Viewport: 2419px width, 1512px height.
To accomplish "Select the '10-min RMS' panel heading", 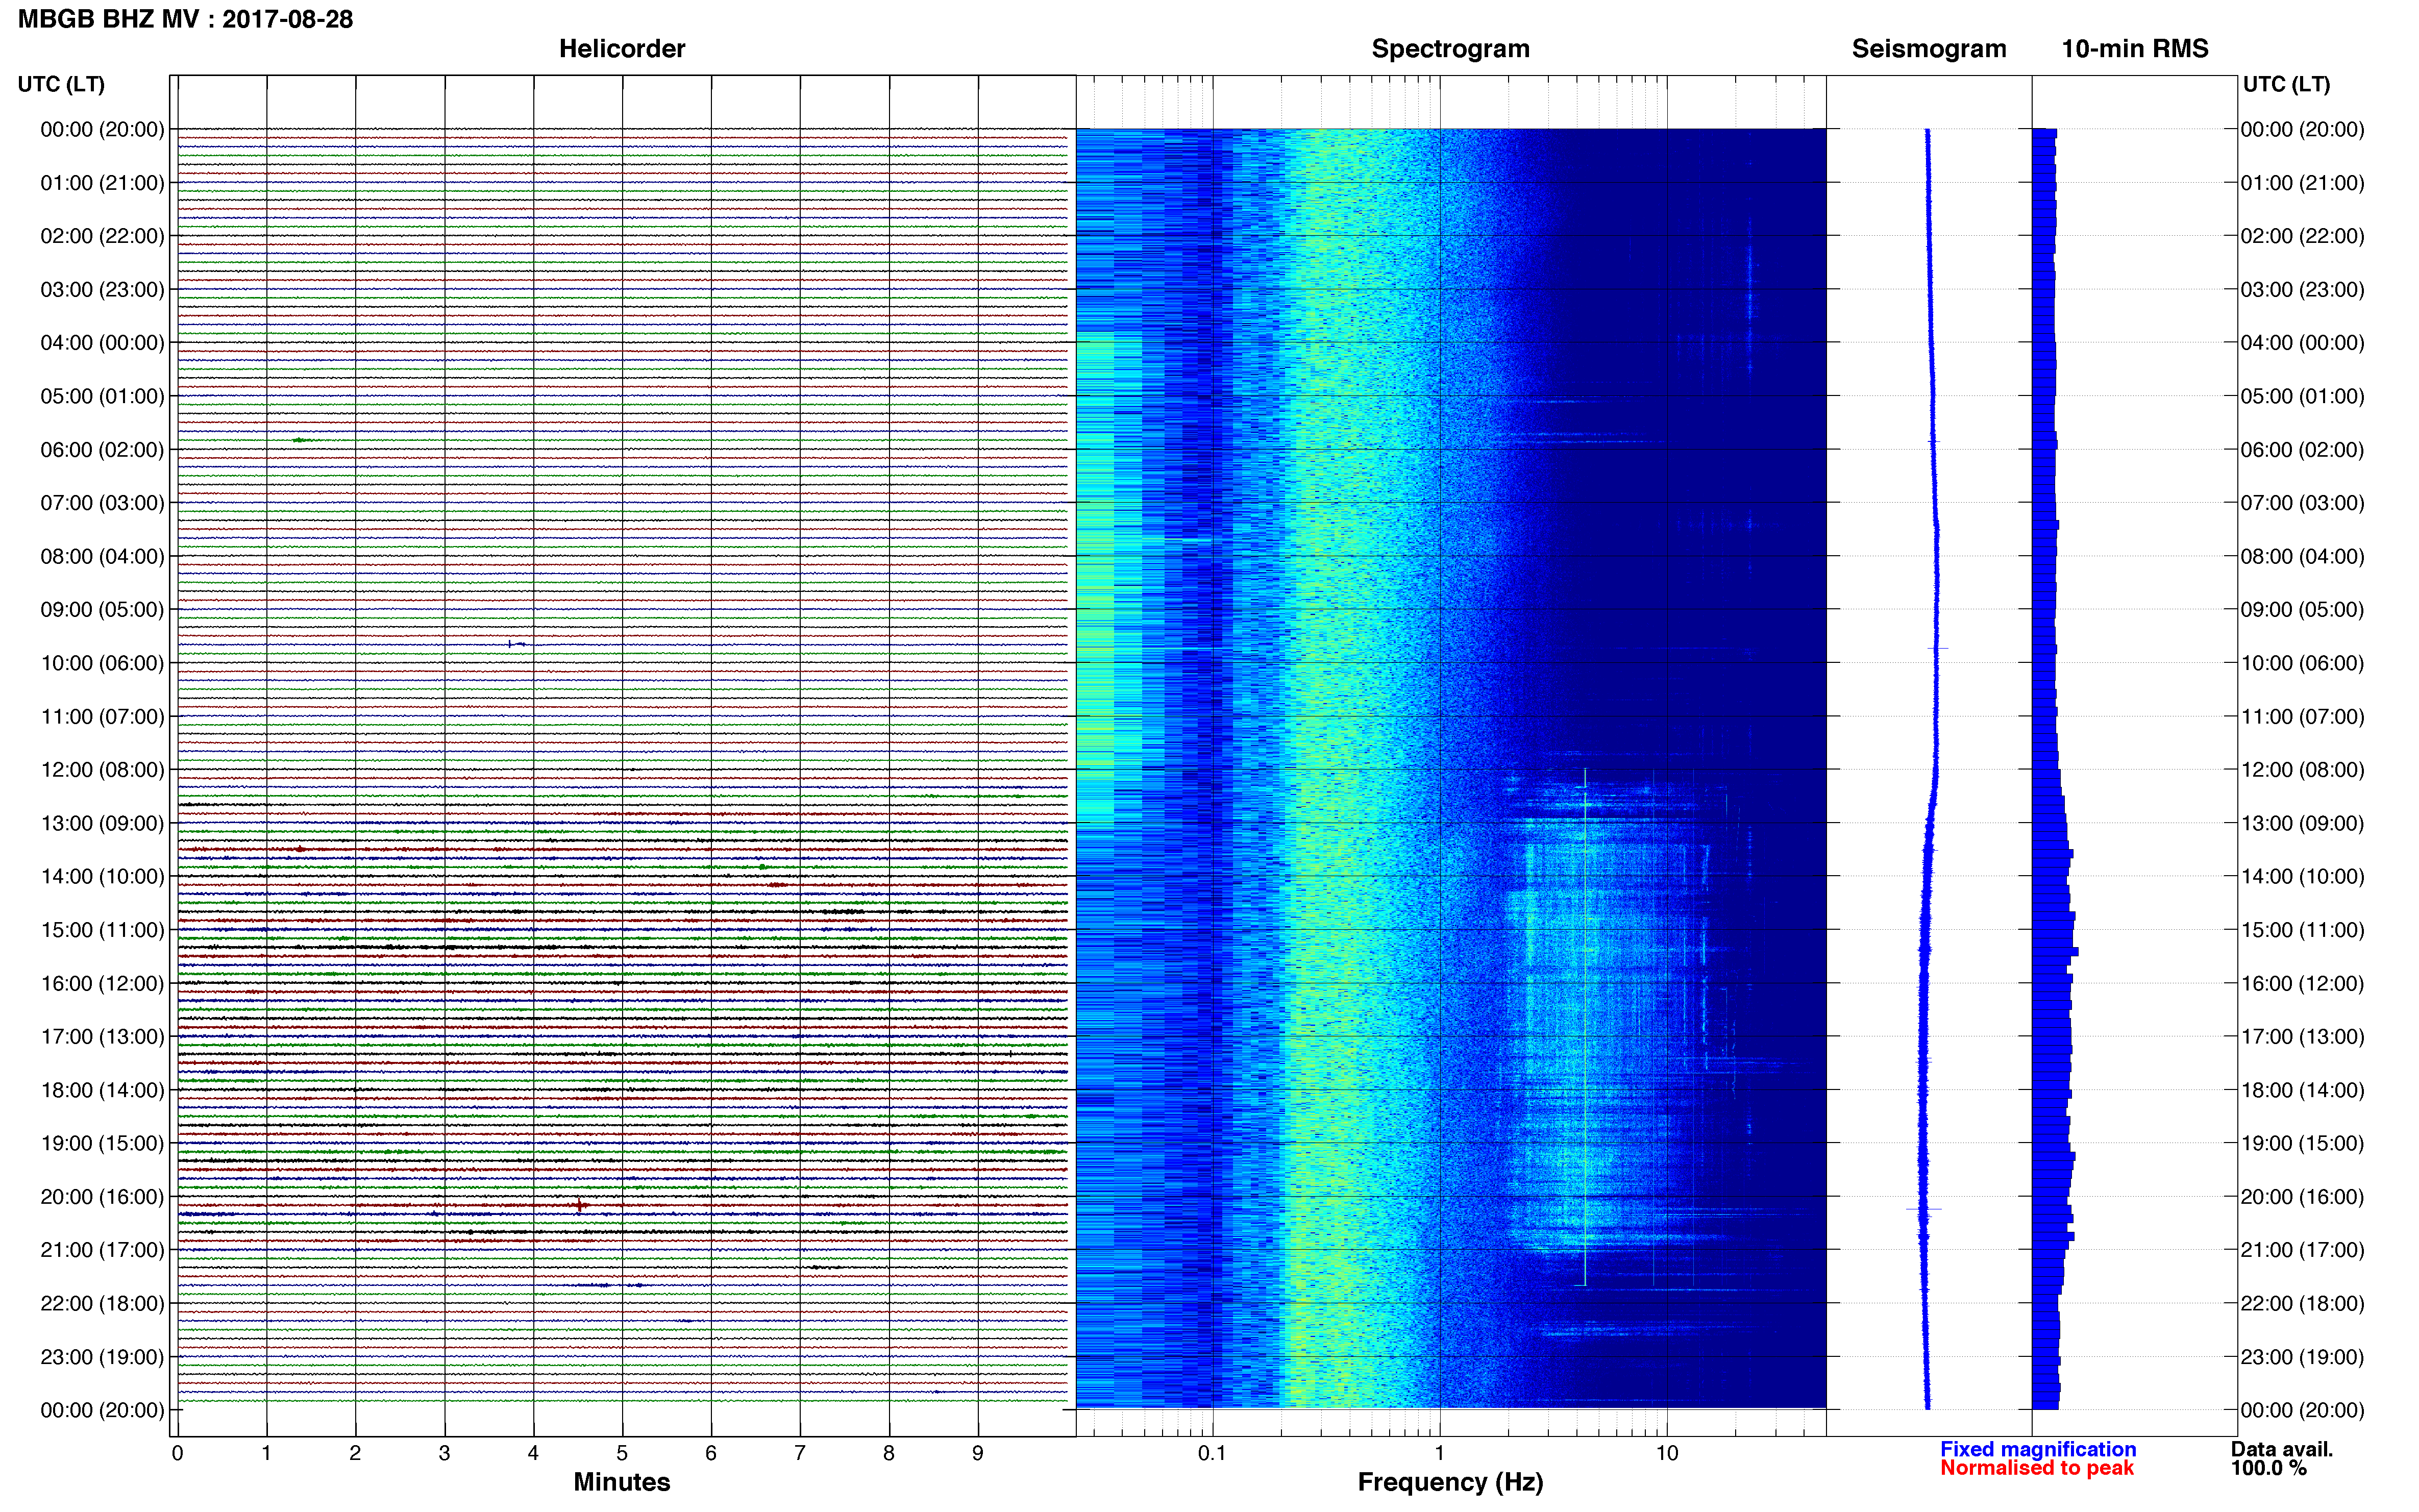I will 2135,49.
